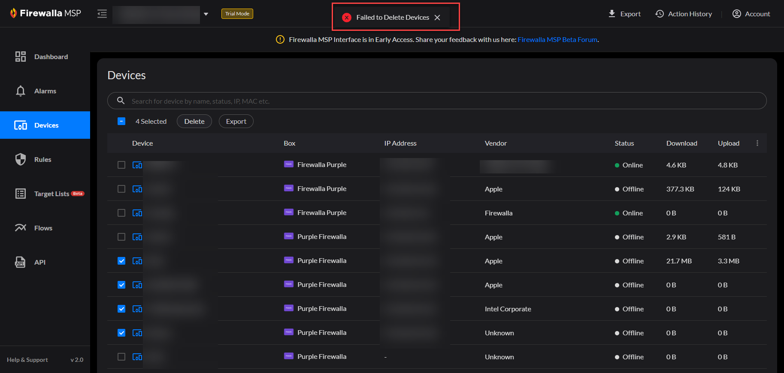Viewport: 784px width, 373px height.
Task: Click the Account profile icon
Action: coord(737,14)
